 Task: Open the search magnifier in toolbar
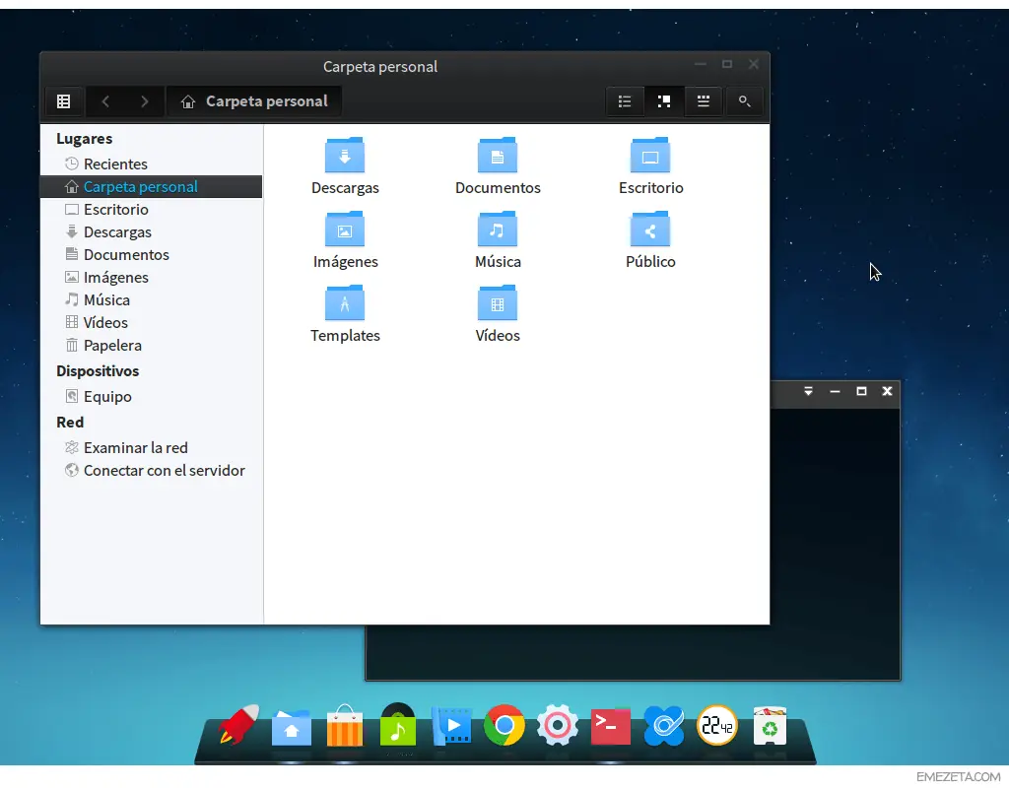coord(744,101)
